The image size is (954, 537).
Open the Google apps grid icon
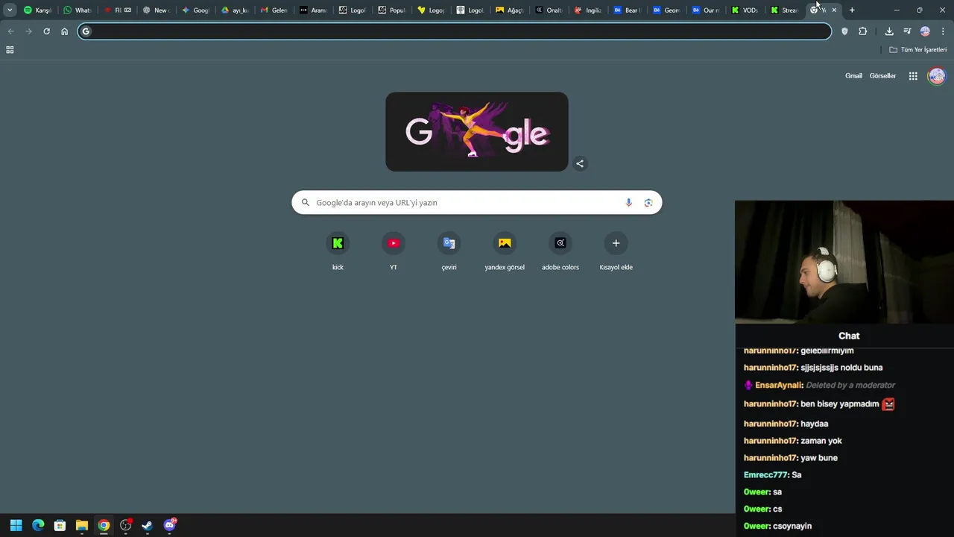(913, 76)
